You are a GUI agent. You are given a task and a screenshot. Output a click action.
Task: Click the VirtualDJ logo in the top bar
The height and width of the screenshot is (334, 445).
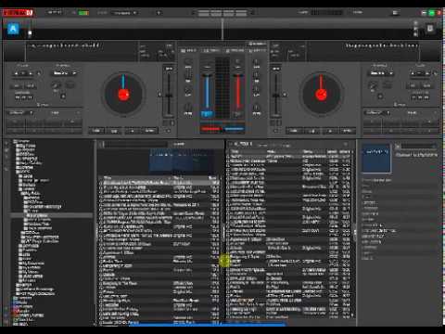coord(18,13)
